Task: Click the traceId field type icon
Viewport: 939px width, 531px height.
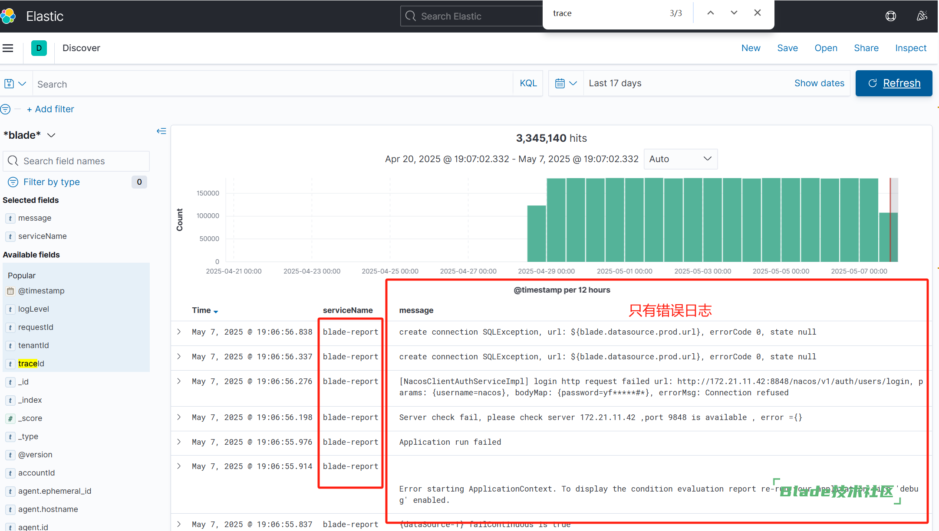Action: (10, 364)
